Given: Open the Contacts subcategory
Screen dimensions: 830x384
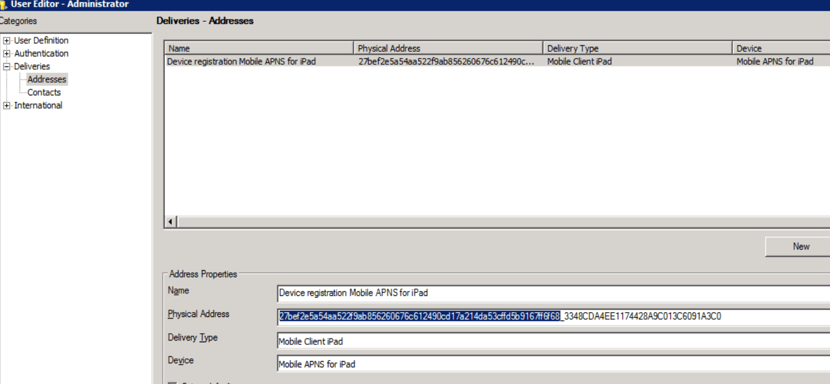Looking at the screenshot, I should [x=44, y=93].
